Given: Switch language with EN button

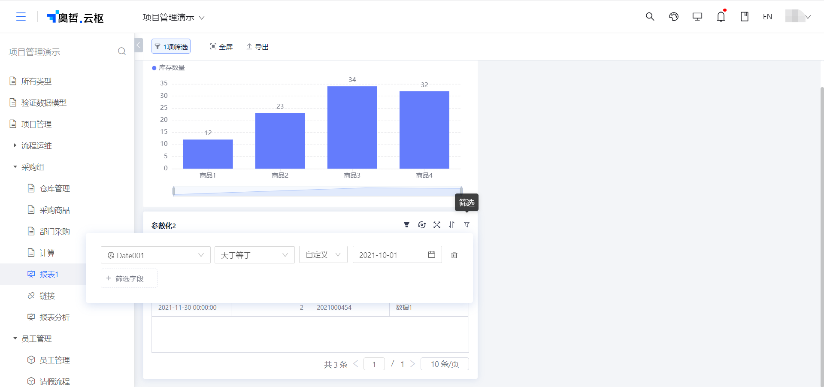Looking at the screenshot, I should 767,17.
